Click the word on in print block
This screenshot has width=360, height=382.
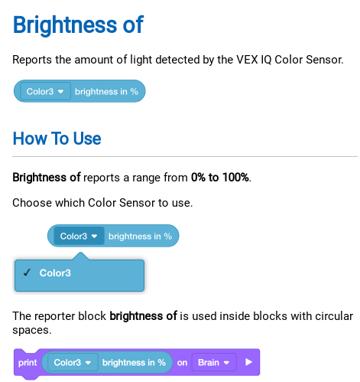182,363
